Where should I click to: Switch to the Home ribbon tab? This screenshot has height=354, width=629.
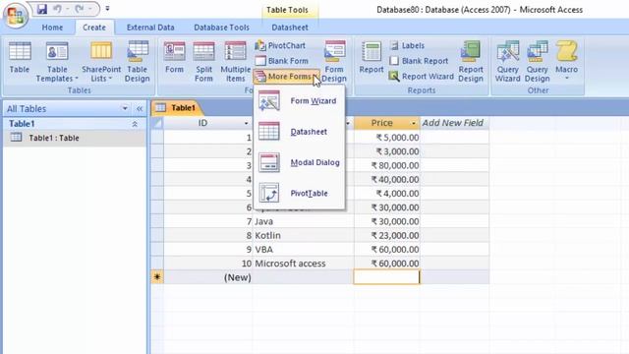52,28
